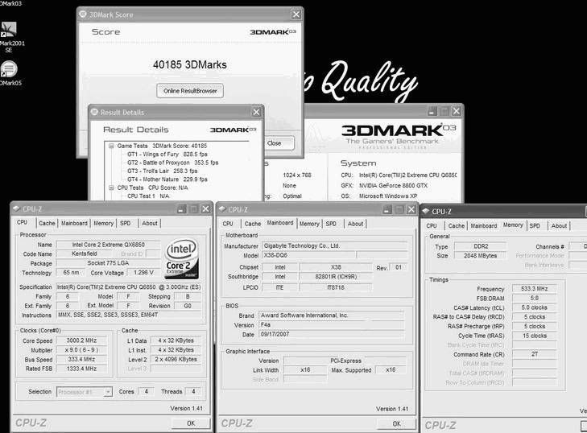Select GT1 - Wings of Fury result row
This screenshot has width=587, height=433.
(167, 155)
